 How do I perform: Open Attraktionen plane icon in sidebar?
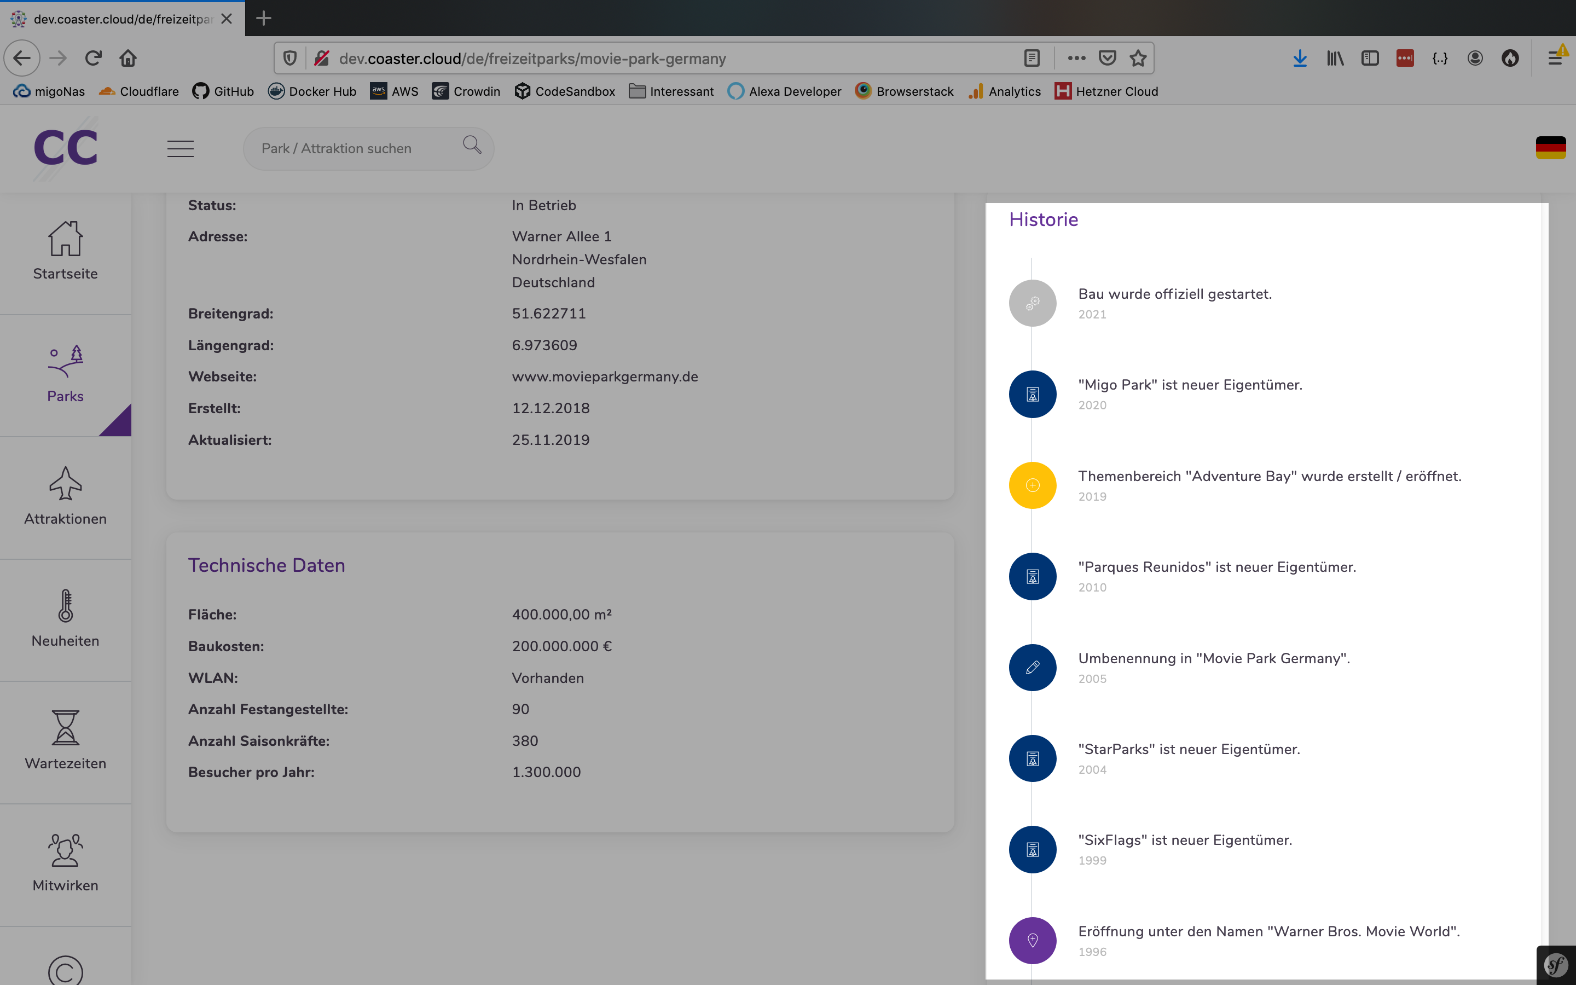(65, 483)
